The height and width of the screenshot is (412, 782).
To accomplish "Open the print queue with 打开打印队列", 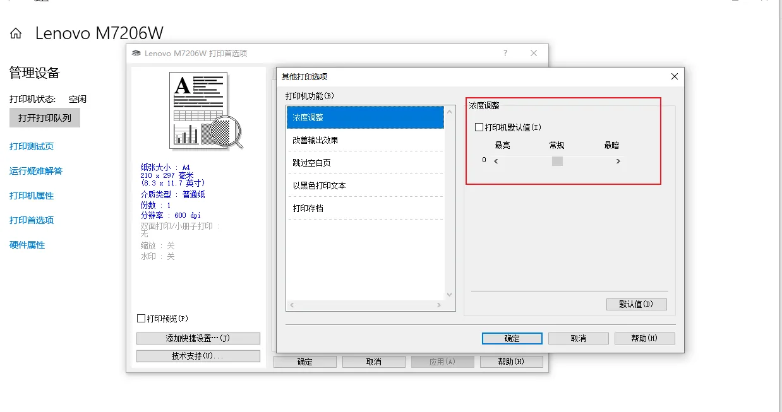I will click(45, 118).
